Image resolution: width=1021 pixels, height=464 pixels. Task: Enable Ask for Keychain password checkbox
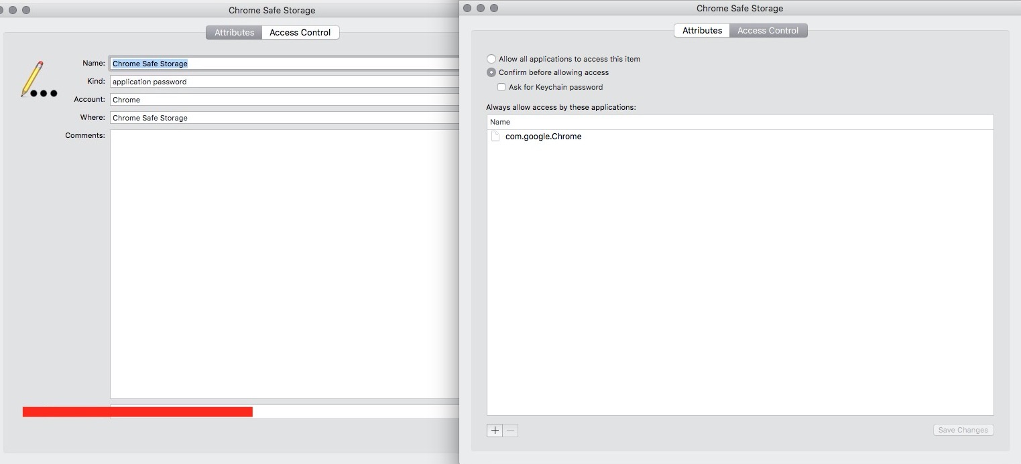(501, 87)
